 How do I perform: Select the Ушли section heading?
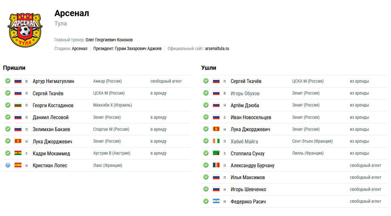[209, 68]
